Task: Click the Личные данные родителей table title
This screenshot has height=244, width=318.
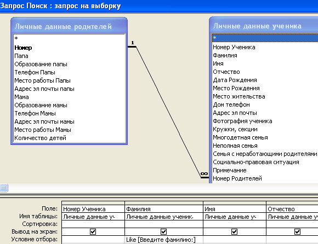Action: pos(63,26)
